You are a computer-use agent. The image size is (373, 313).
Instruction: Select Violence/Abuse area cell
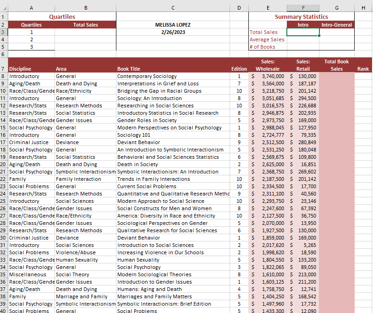tap(86, 252)
